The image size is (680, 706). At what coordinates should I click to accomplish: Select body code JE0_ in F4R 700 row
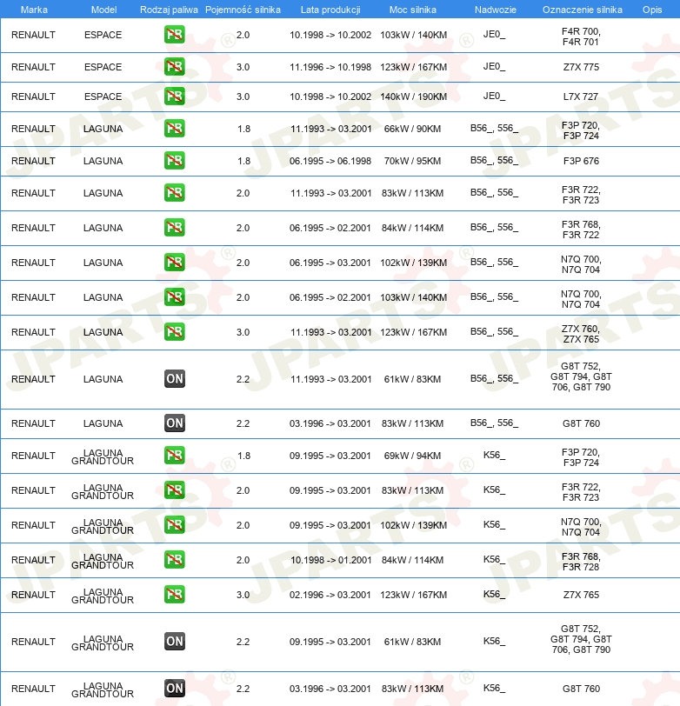(494, 34)
